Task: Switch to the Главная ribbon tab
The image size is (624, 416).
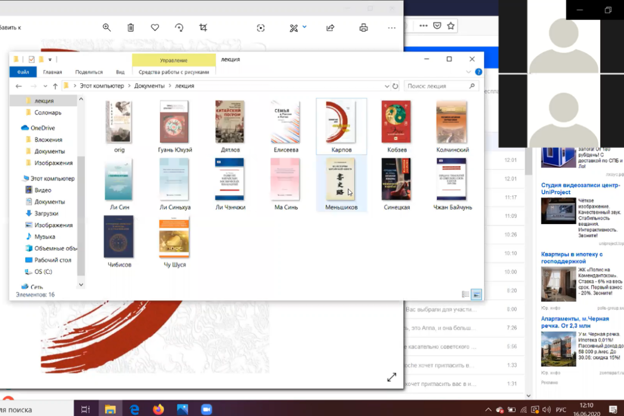Action: (x=53, y=72)
